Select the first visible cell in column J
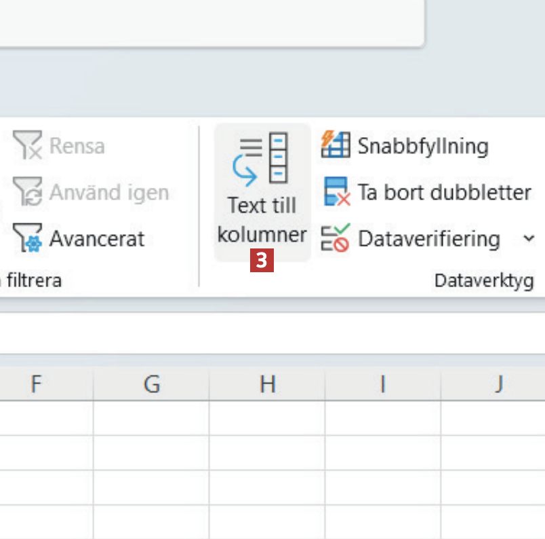 (x=498, y=418)
